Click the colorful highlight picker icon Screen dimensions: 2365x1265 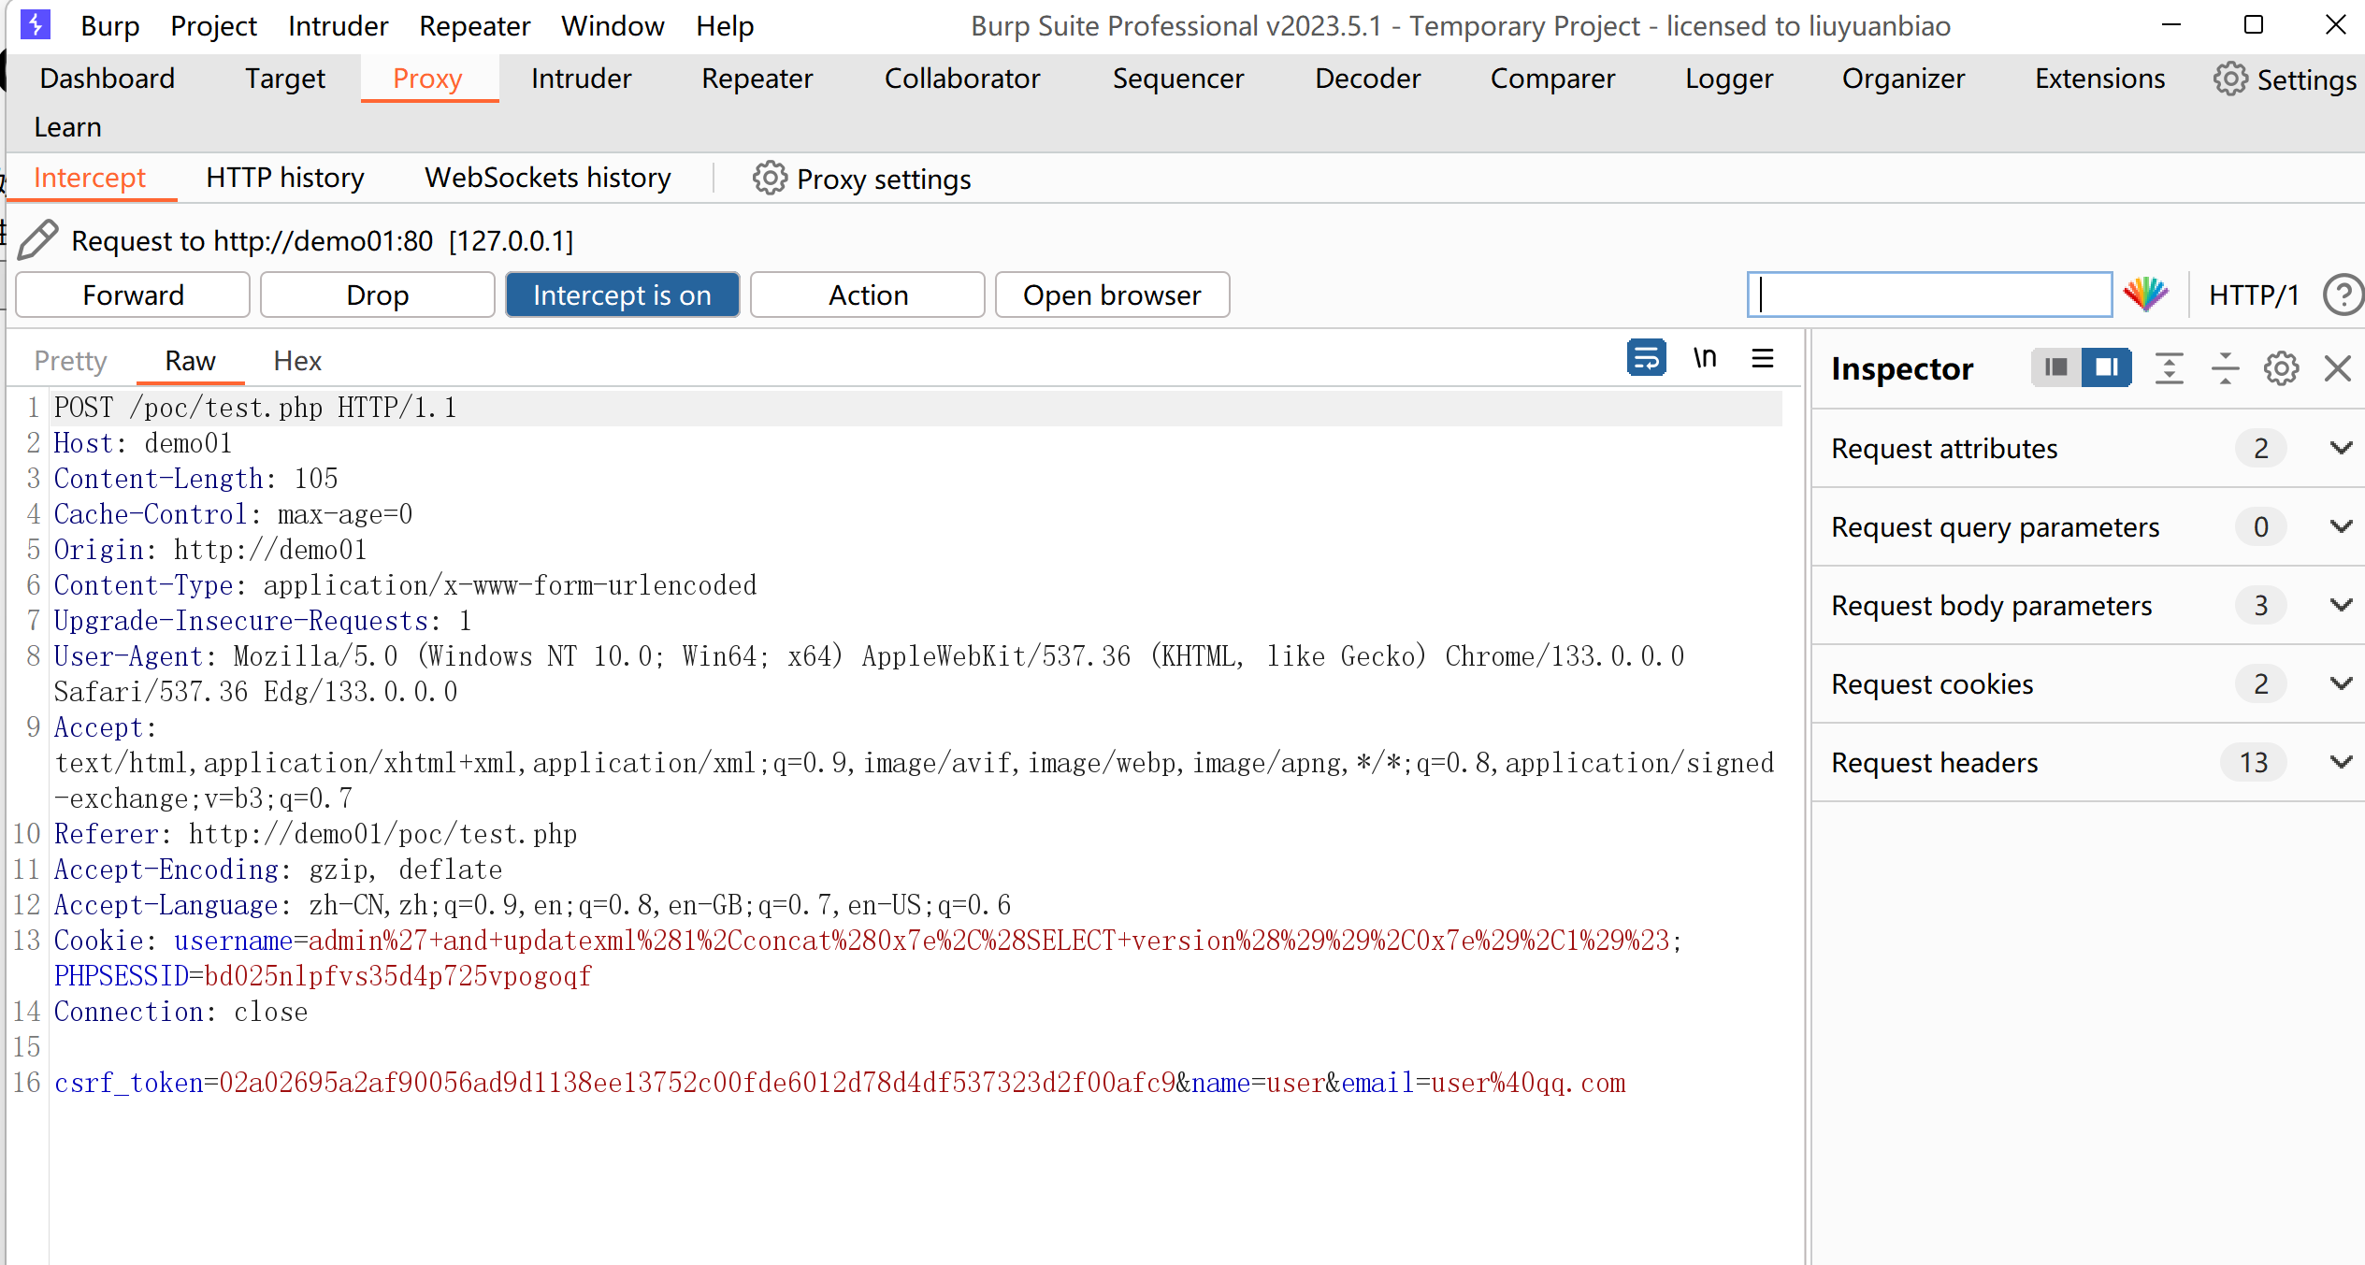point(2145,295)
